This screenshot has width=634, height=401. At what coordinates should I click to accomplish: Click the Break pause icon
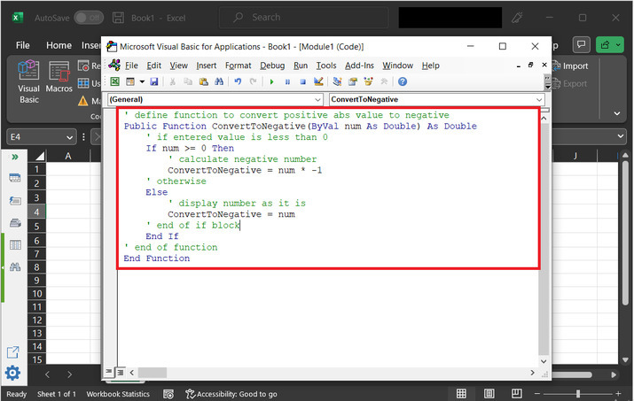click(287, 81)
